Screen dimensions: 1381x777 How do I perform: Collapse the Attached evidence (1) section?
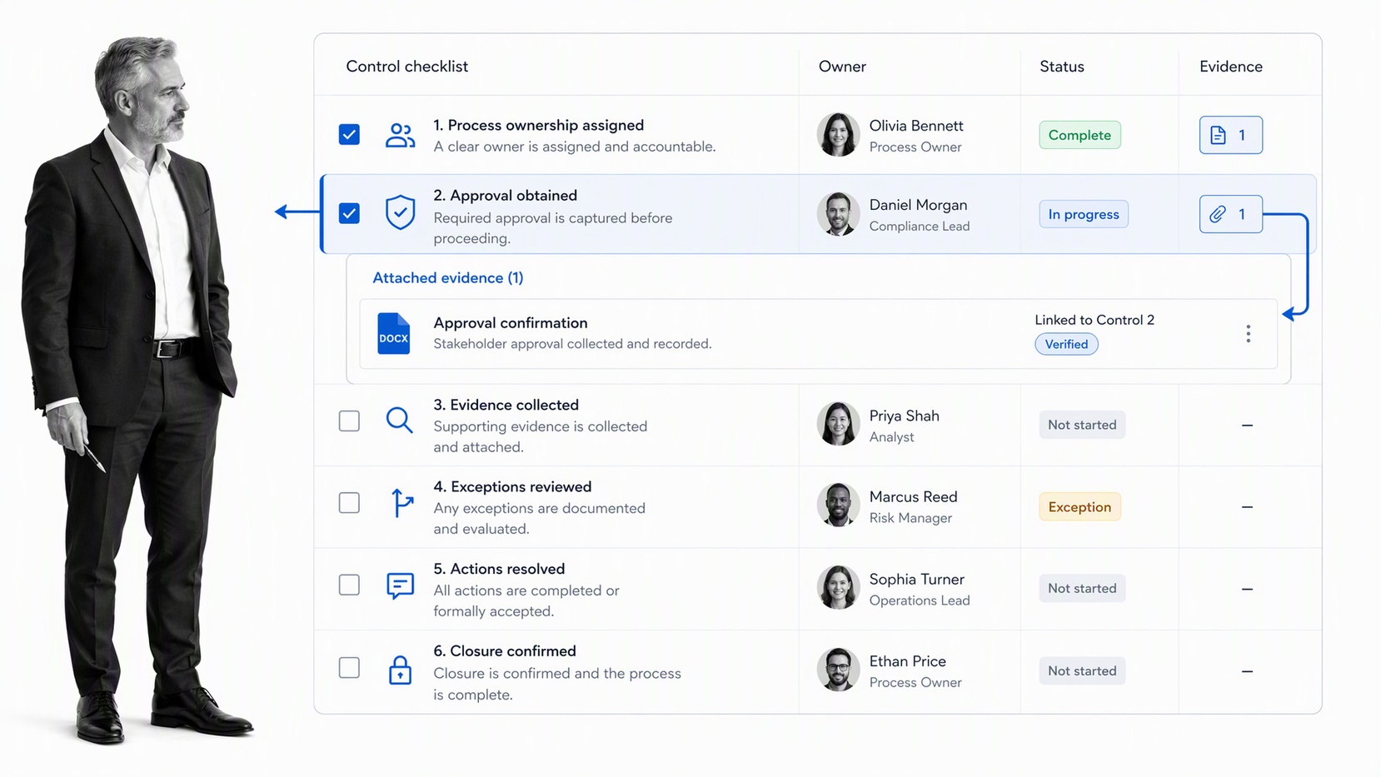448,277
